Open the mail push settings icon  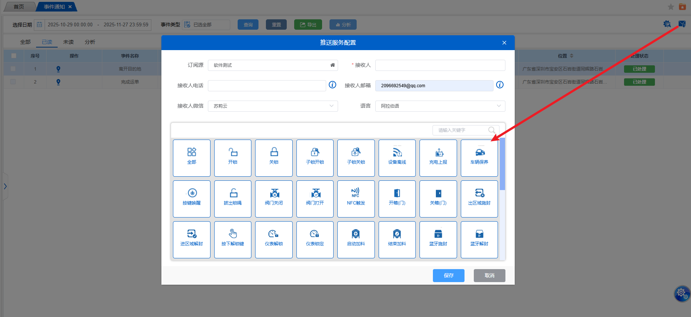point(682,24)
